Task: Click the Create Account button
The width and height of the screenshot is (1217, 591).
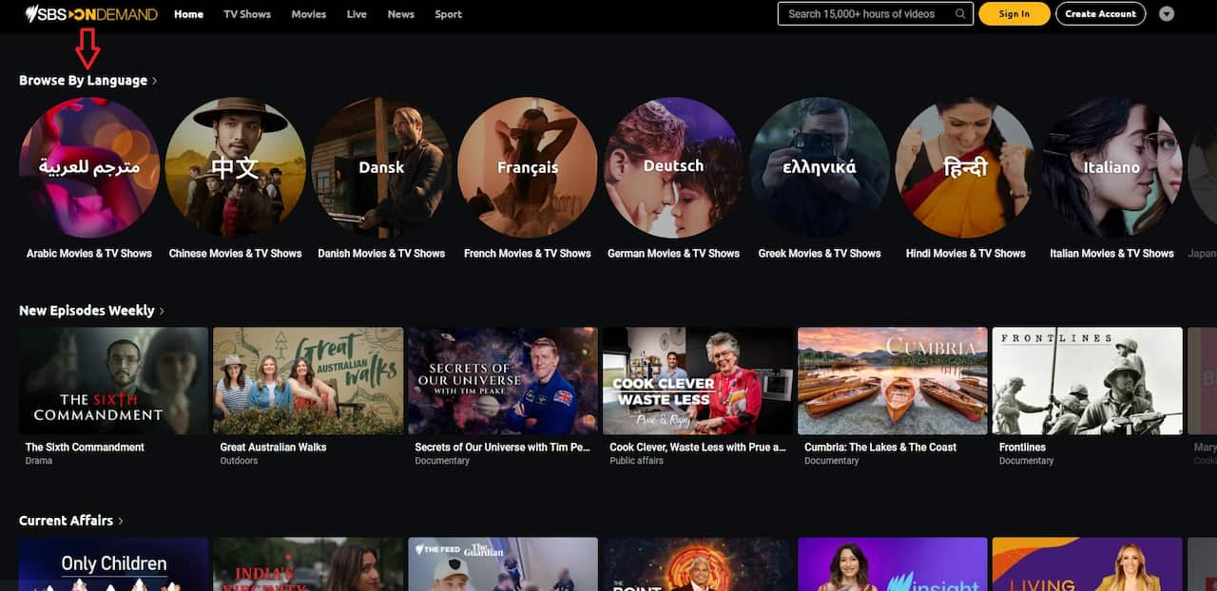Action: coord(1100,14)
